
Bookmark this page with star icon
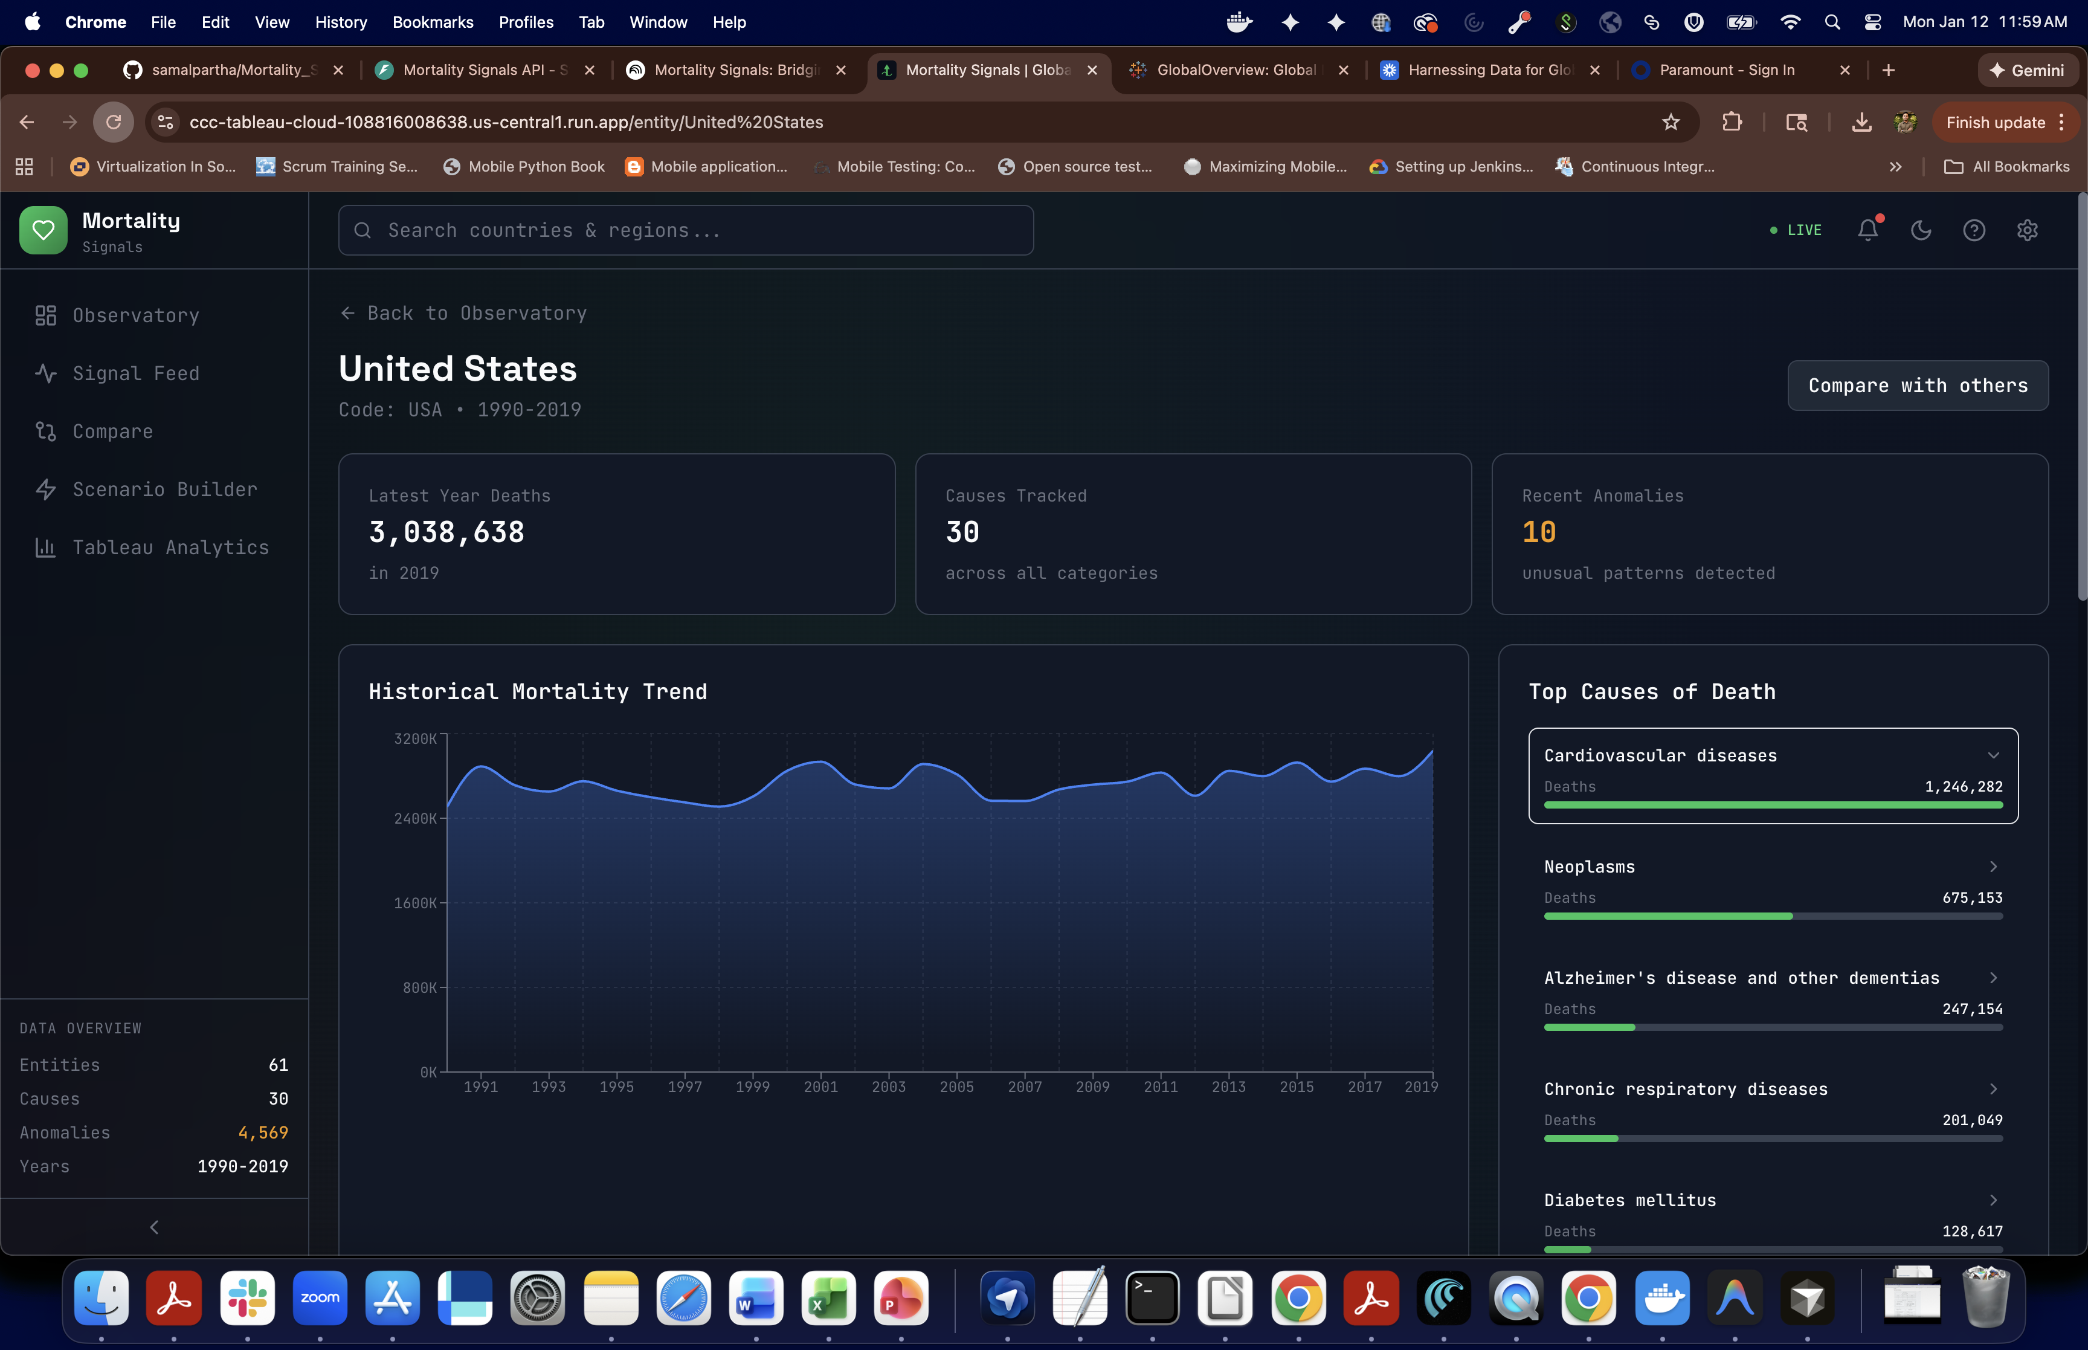(1670, 122)
